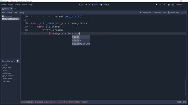
Task: Jump to _ready method
Action: (x=5, y=65)
